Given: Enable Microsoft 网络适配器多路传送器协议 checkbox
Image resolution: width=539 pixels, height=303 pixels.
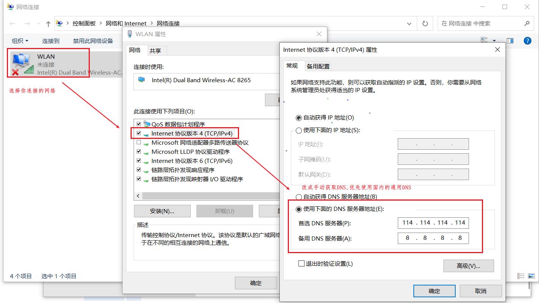Looking at the screenshot, I should click(x=139, y=142).
